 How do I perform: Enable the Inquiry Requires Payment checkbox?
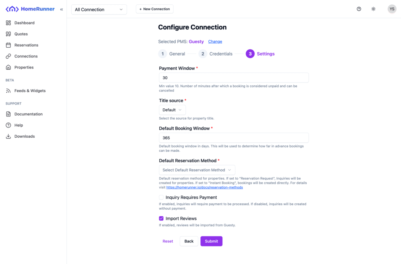[161, 198]
